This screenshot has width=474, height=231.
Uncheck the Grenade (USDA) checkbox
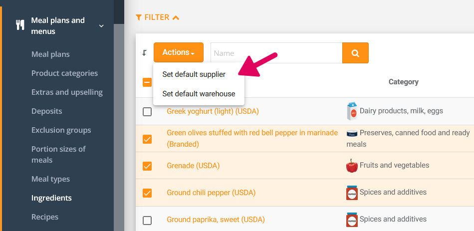point(147,166)
